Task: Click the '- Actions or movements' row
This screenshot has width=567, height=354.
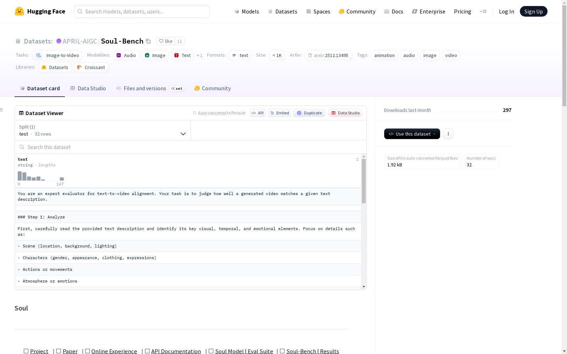Action: 188,269
